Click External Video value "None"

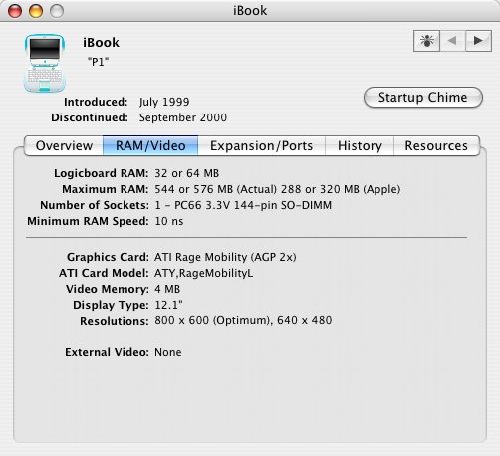pos(168,352)
